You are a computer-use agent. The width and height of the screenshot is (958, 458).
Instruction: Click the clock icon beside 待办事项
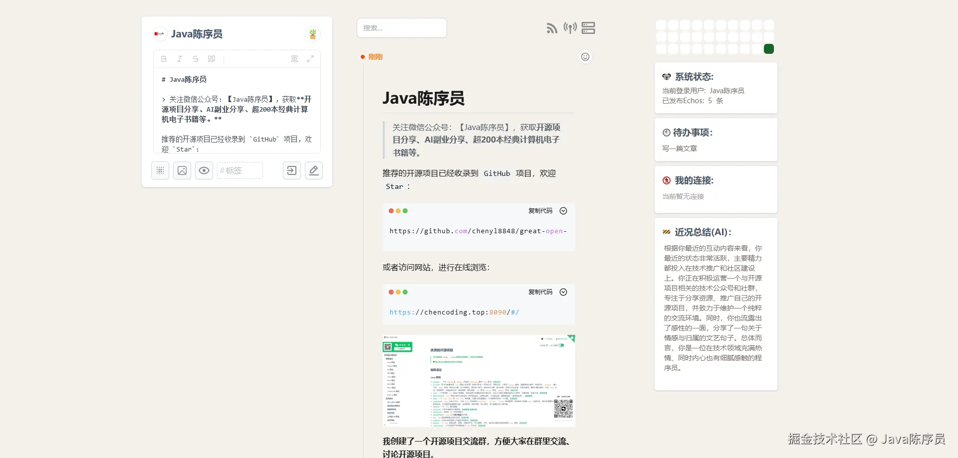(x=667, y=133)
